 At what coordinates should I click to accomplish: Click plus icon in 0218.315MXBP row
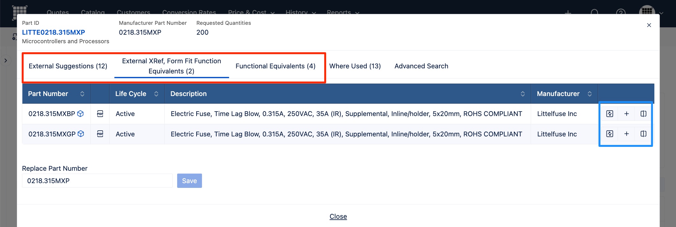point(626,114)
